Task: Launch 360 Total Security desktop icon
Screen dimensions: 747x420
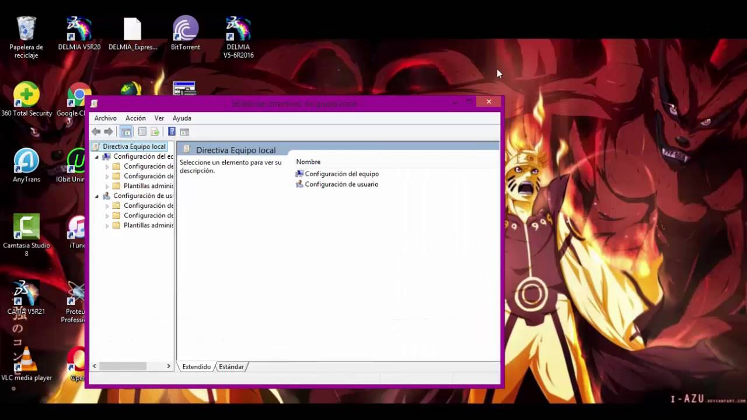Action: [x=26, y=99]
